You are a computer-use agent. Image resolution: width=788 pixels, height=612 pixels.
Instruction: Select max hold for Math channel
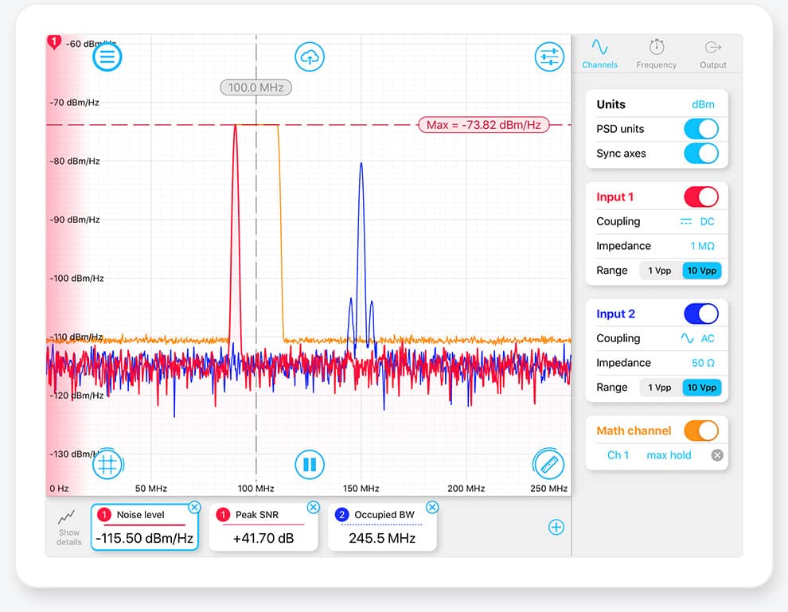pyautogui.click(x=669, y=455)
